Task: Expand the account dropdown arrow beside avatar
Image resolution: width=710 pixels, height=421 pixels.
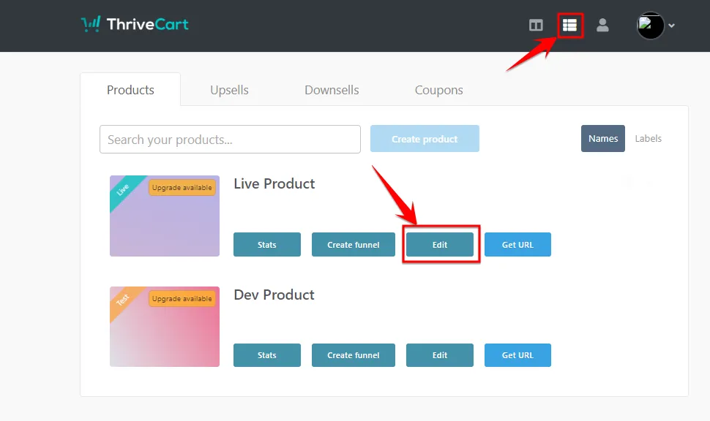Action: pos(671,26)
